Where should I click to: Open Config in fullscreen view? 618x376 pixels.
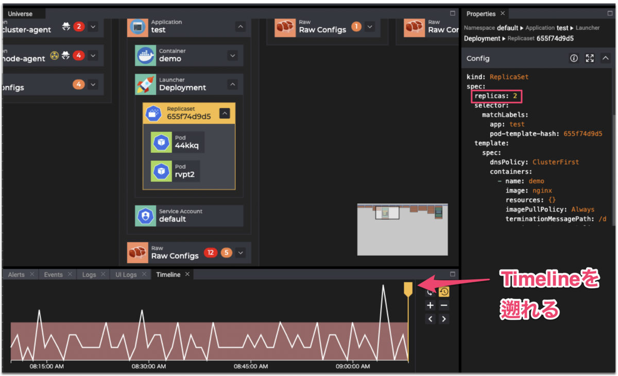coord(590,59)
